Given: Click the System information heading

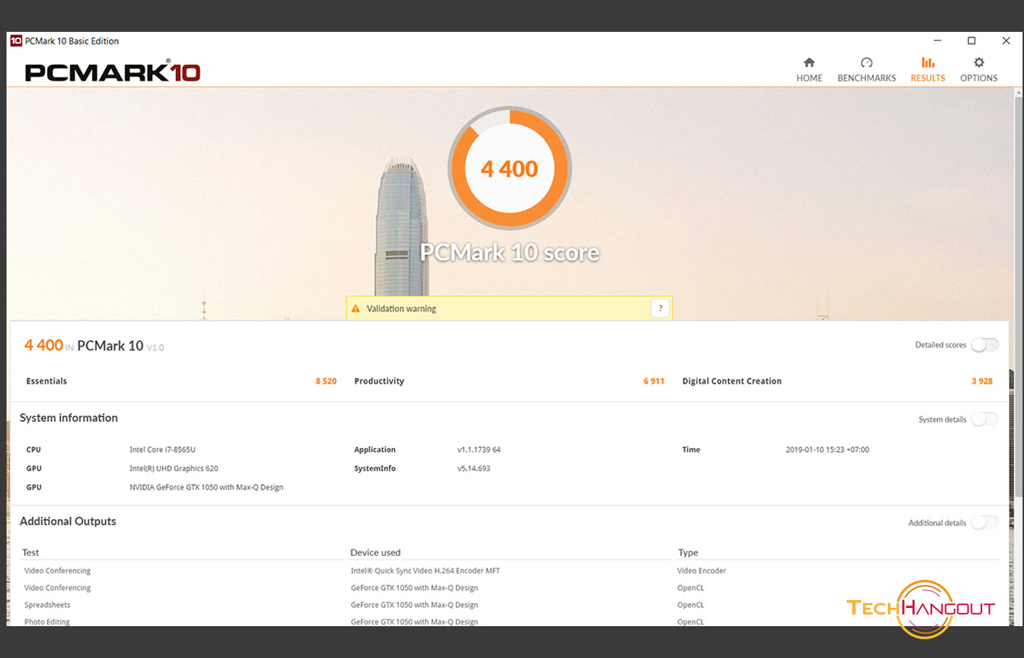Looking at the screenshot, I should [69, 418].
